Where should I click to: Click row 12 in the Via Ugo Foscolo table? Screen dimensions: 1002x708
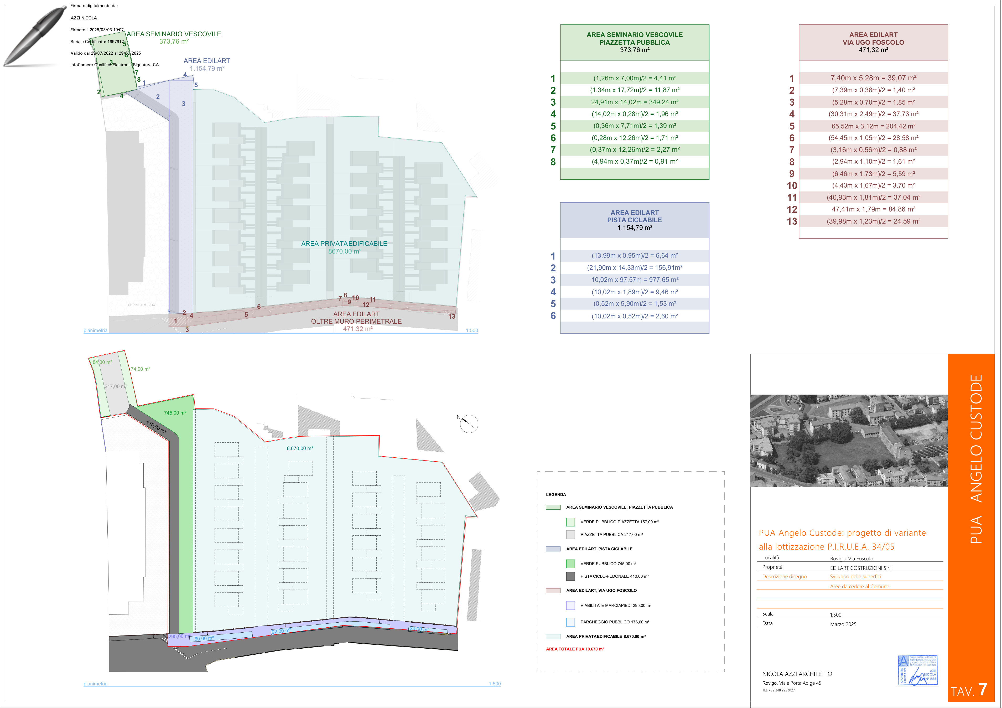point(873,209)
